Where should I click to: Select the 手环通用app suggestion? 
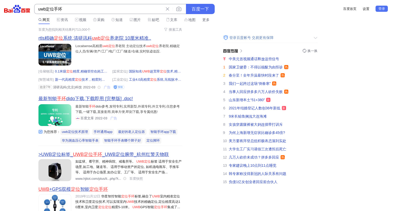click(x=103, y=132)
